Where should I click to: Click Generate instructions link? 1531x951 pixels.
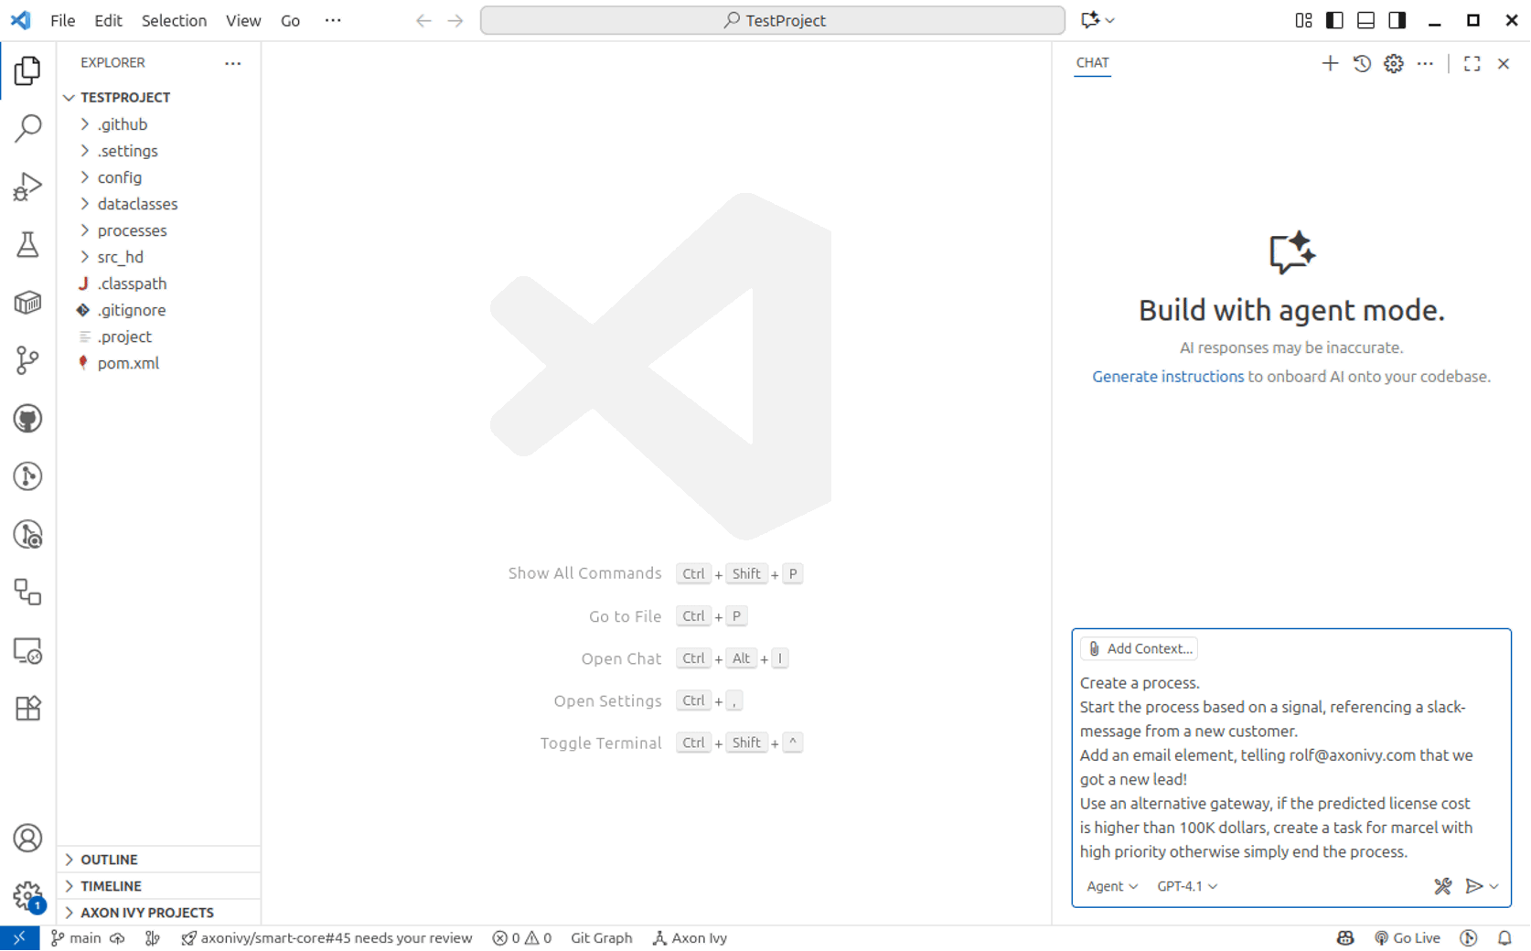[1168, 377]
